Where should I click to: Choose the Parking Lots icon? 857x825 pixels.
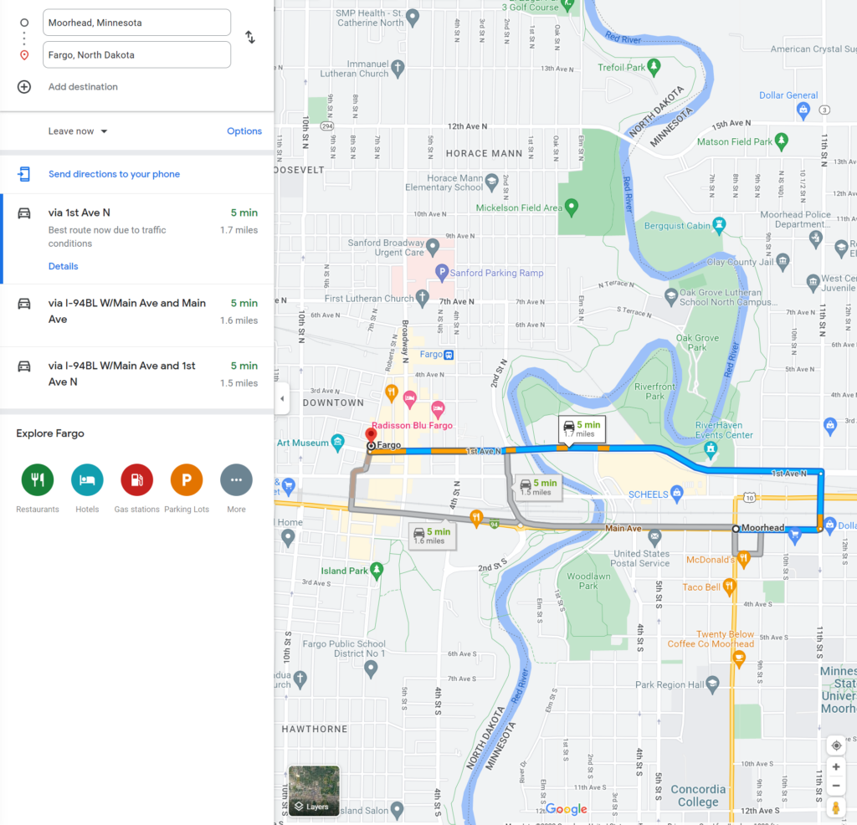(187, 479)
